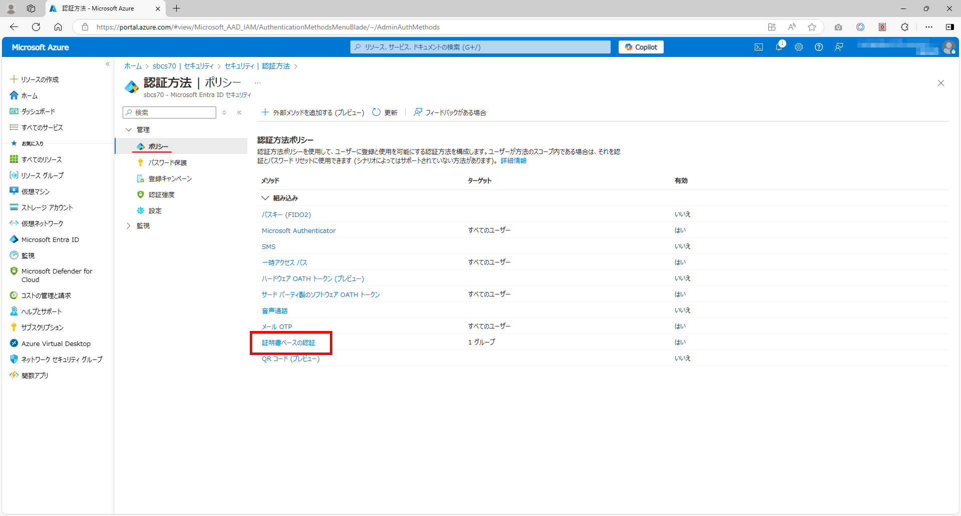Open notifications bell icon
This screenshot has height=516, width=961.
point(779,47)
